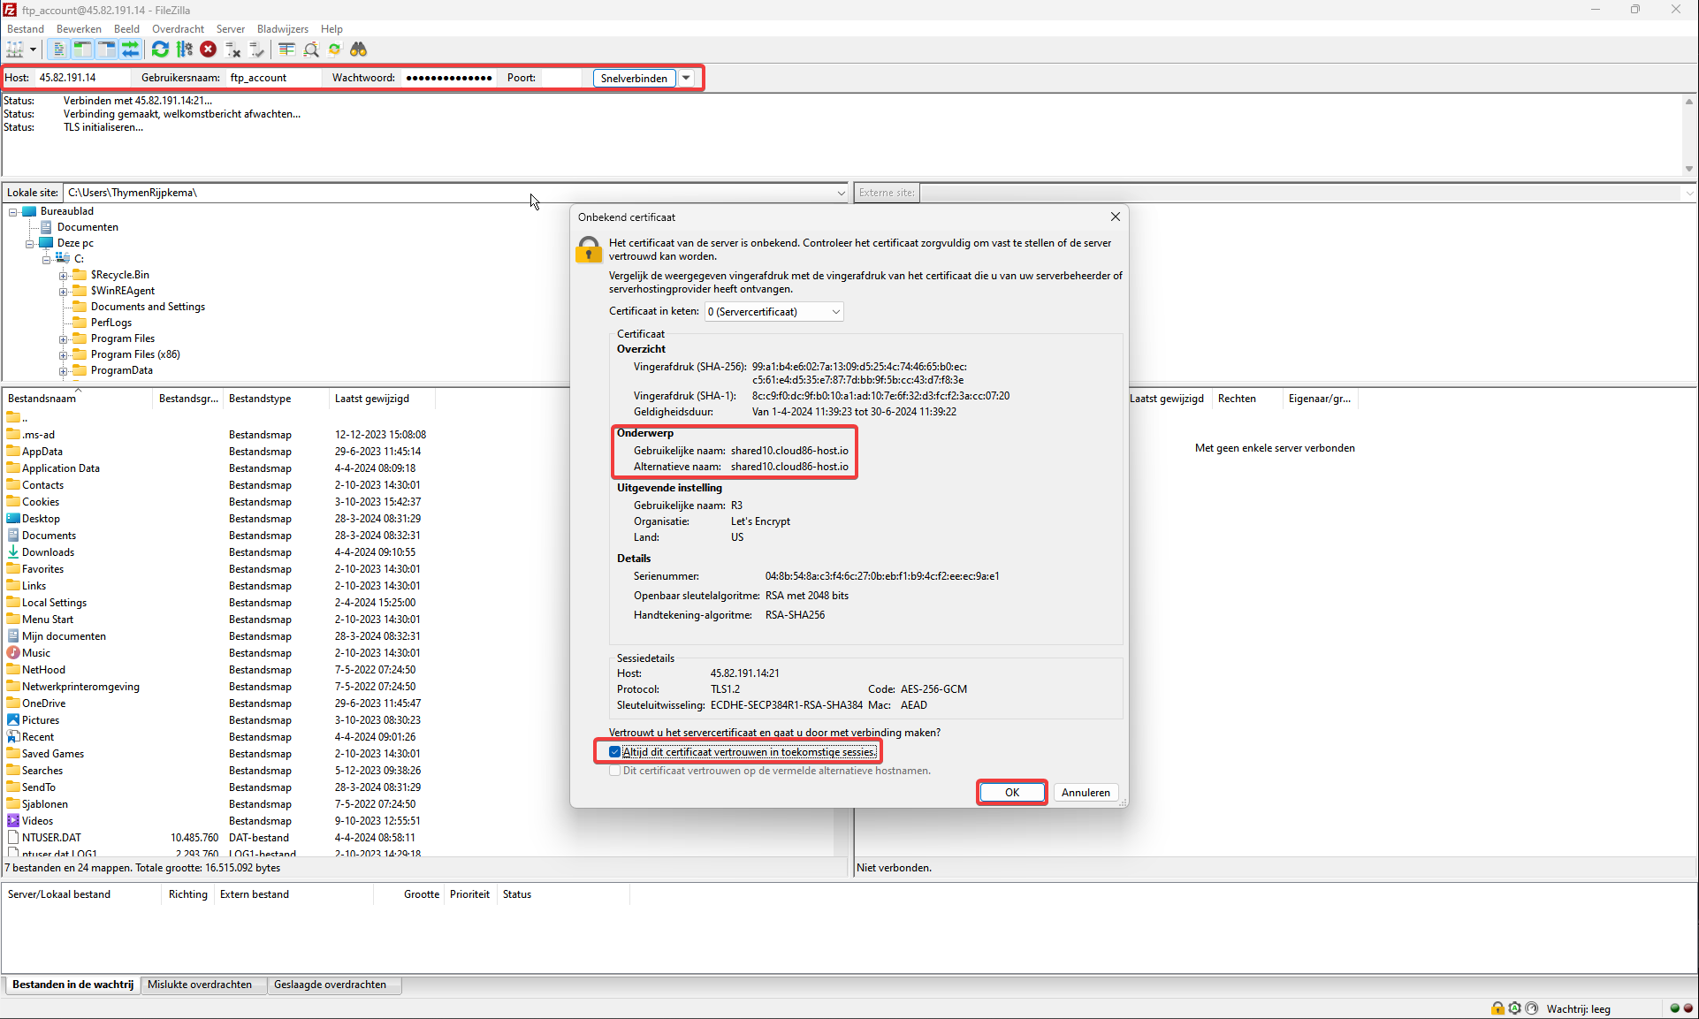Toggle message log display icon
This screenshot has width=1699, height=1019.
tap(58, 49)
